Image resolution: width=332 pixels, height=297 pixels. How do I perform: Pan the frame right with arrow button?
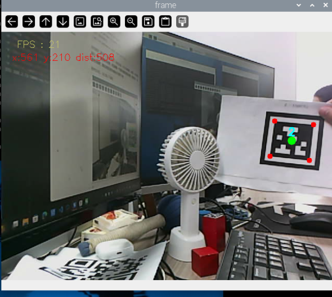click(29, 21)
